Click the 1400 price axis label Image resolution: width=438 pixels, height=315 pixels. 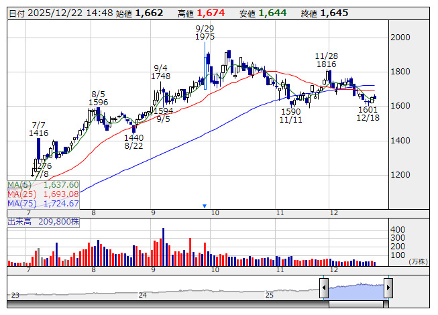click(400, 141)
